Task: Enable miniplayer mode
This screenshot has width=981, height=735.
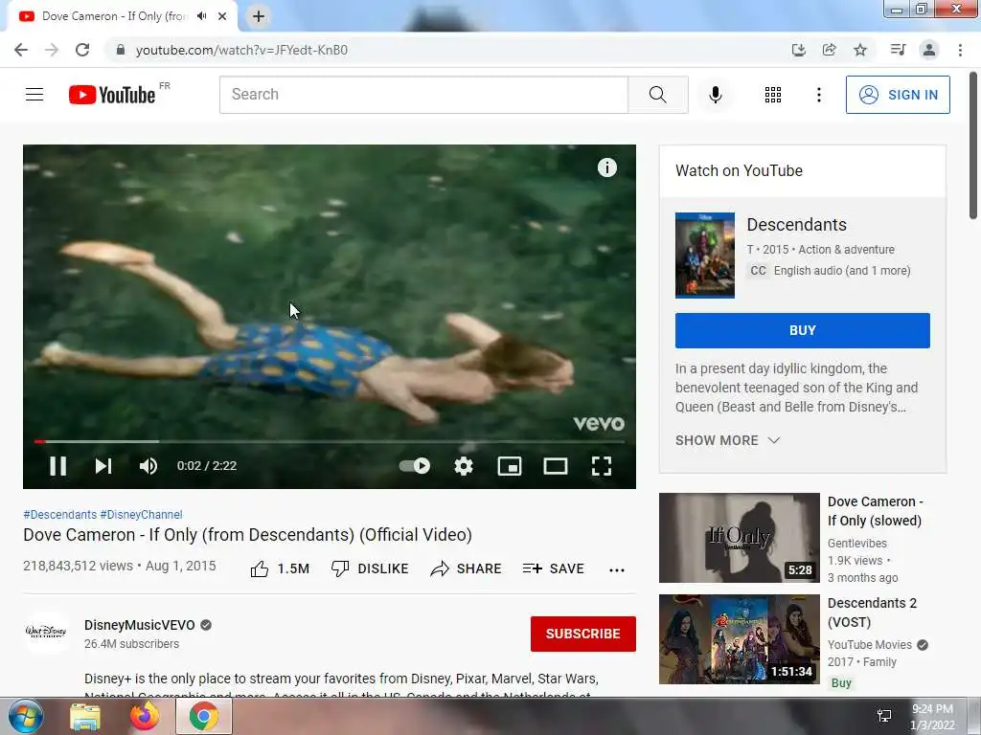Action: tap(510, 466)
